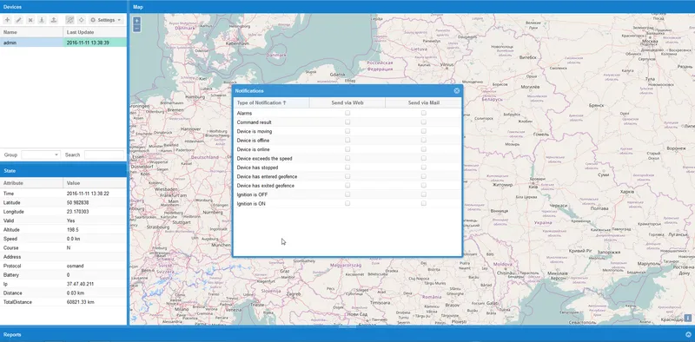Enable web alert for Device has stopped

[347, 168]
